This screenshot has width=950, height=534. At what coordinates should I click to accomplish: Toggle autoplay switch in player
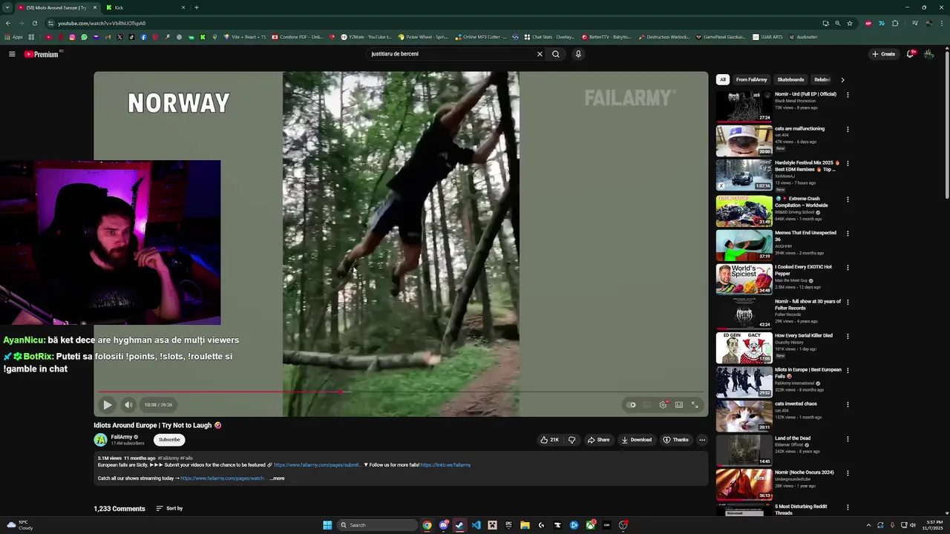[x=632, y=405]
